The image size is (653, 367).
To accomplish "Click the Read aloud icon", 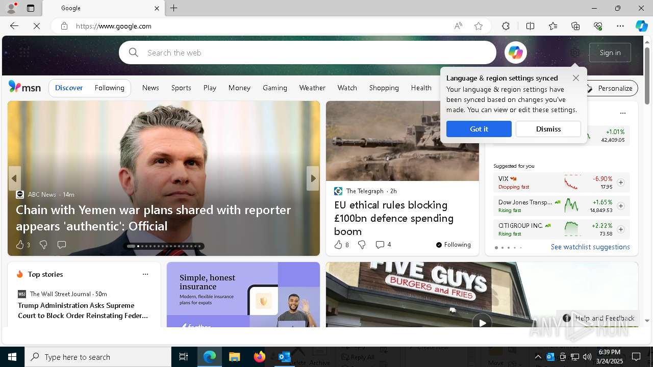I will pos(458,26).
